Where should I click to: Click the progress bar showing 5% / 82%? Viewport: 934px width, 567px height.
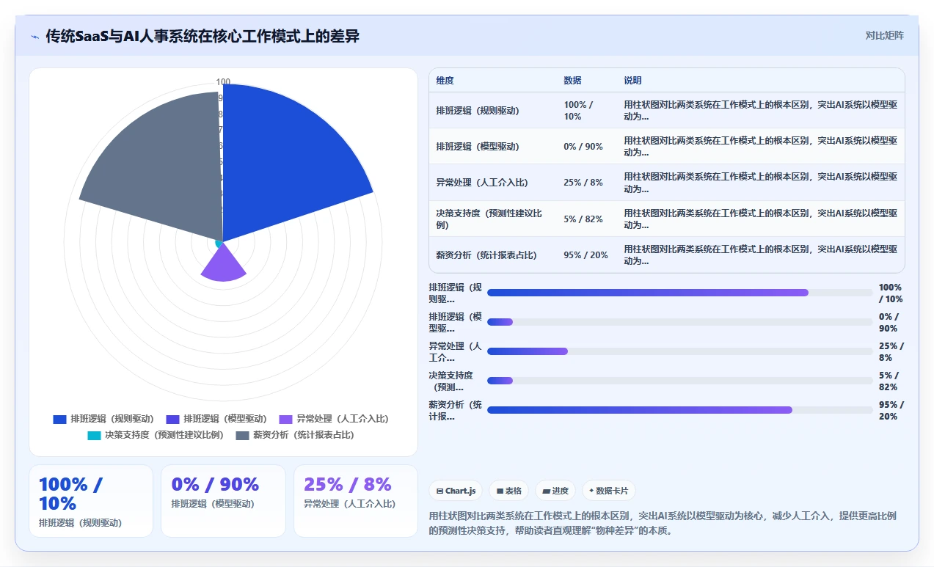click(680, 381)
